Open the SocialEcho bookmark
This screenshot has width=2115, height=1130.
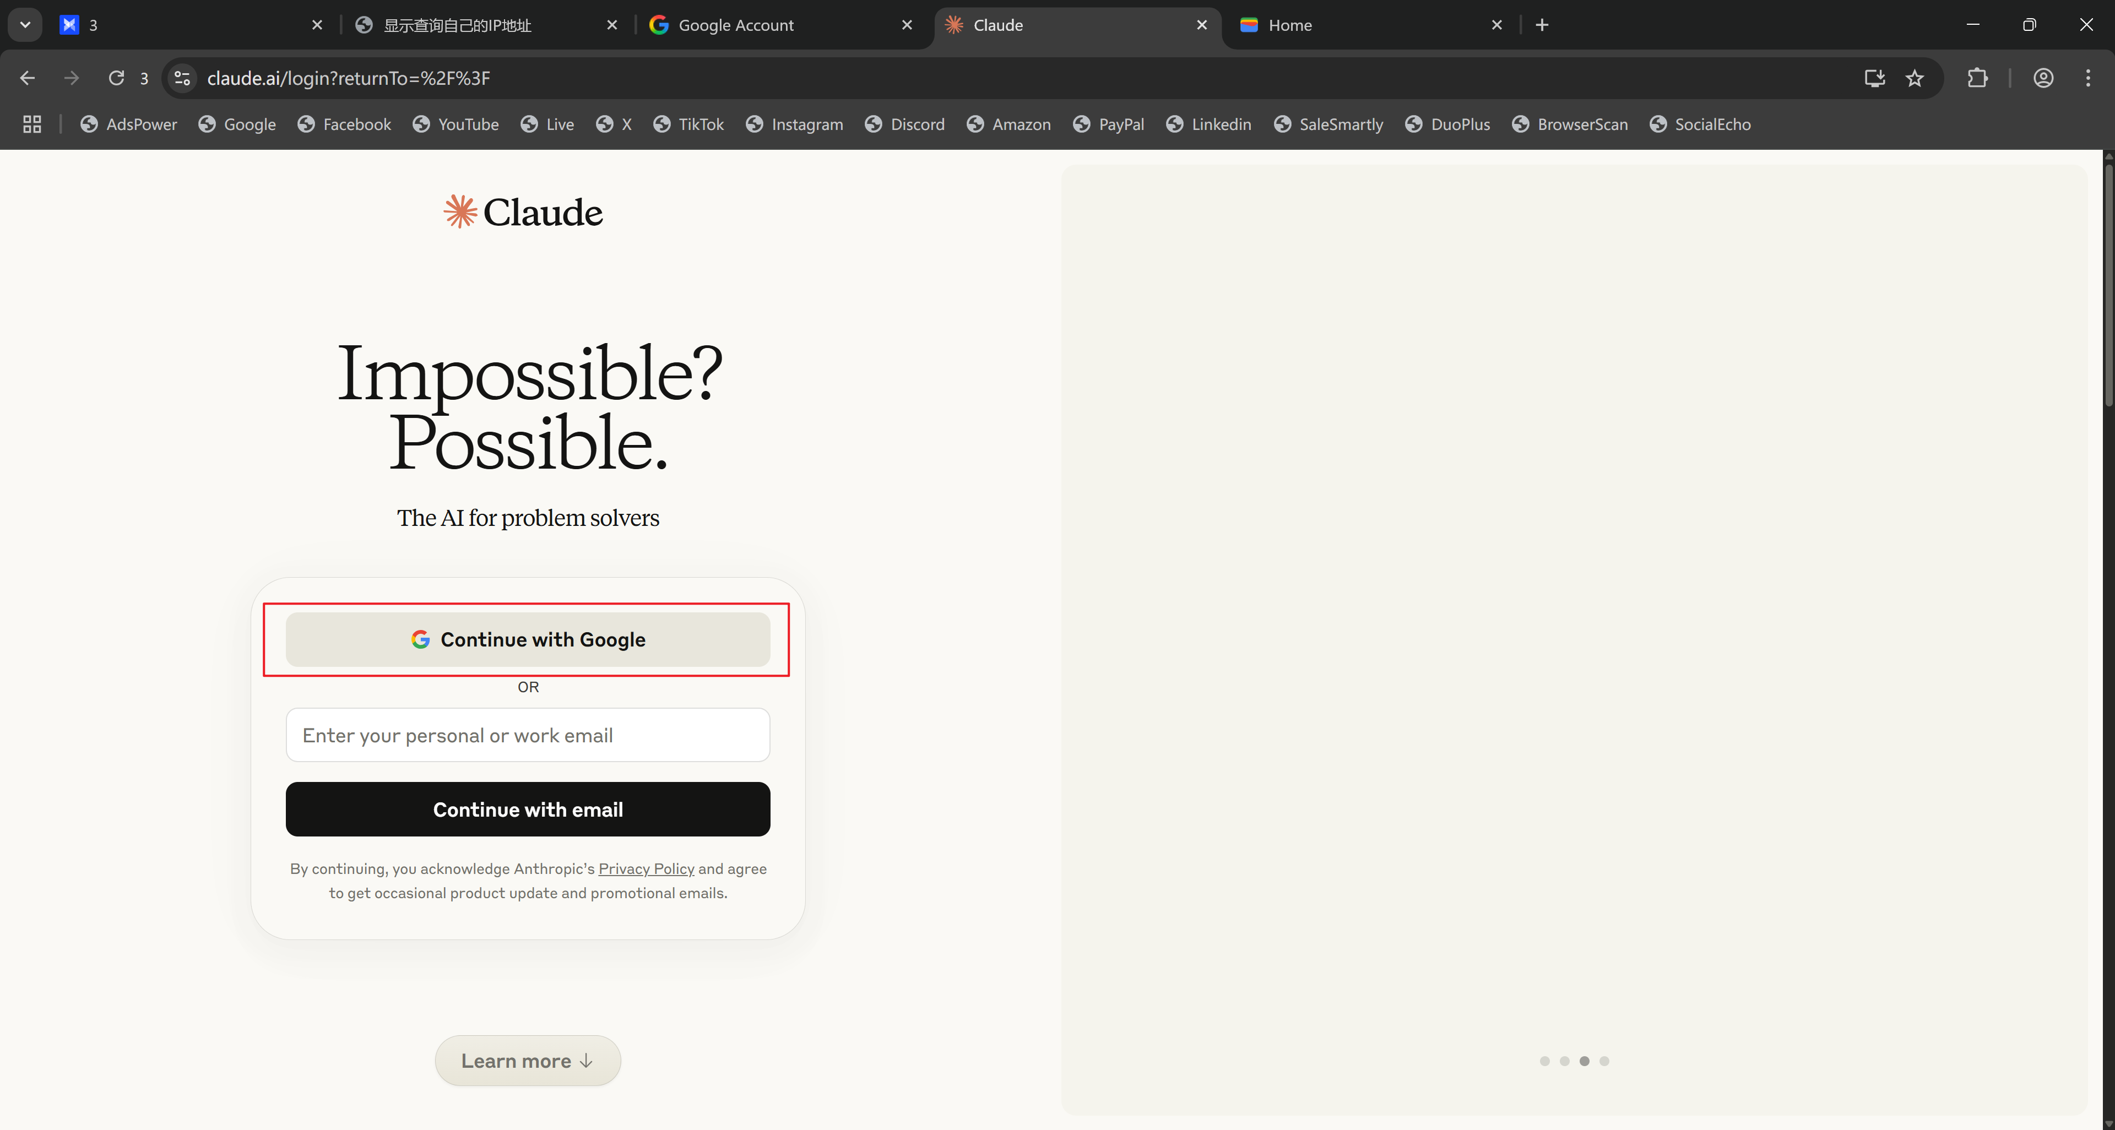[1700, 124]
